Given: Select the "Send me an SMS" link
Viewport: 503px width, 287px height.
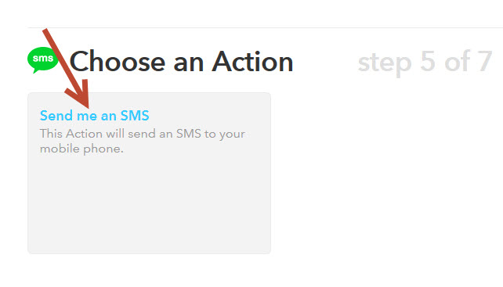Looking at the screenshot, I should coord(94,116).
